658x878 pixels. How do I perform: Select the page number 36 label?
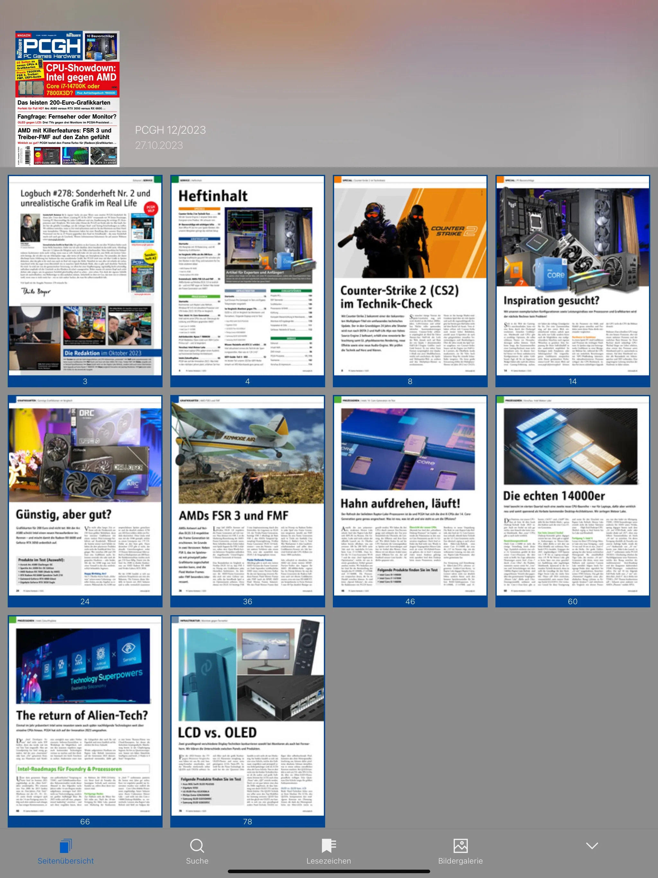point(248,601)
